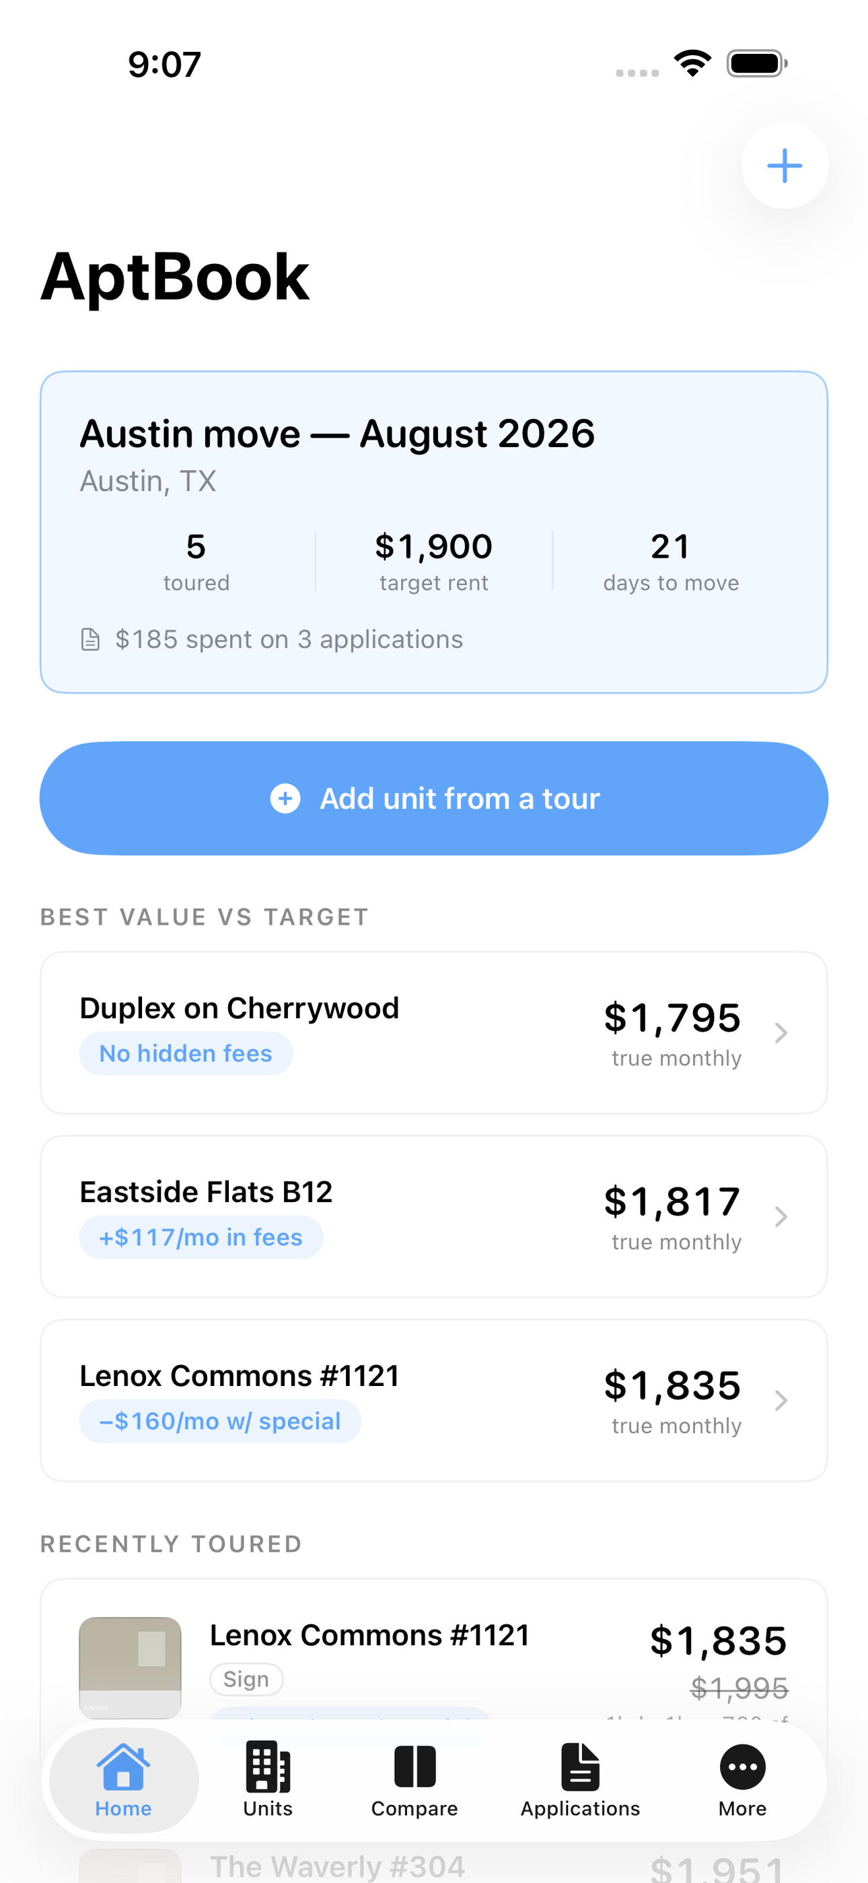Open Lenox Commons kitchen photo thumbnail
Screen dimensions: 868x1883
(x=130, y=1667)
